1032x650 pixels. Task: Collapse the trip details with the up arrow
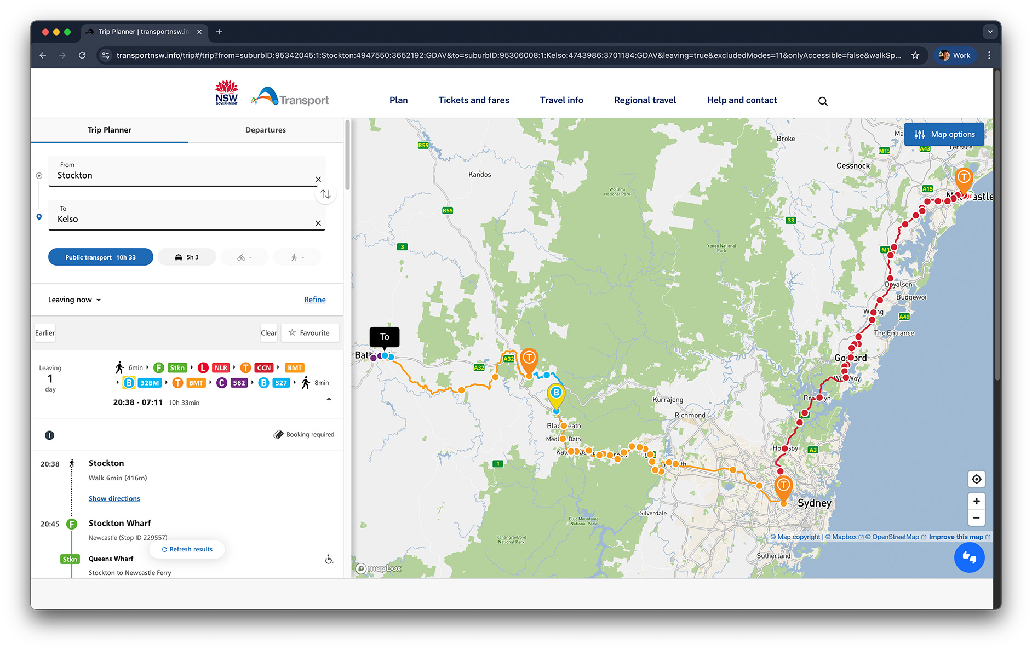[x=329, y=399]
